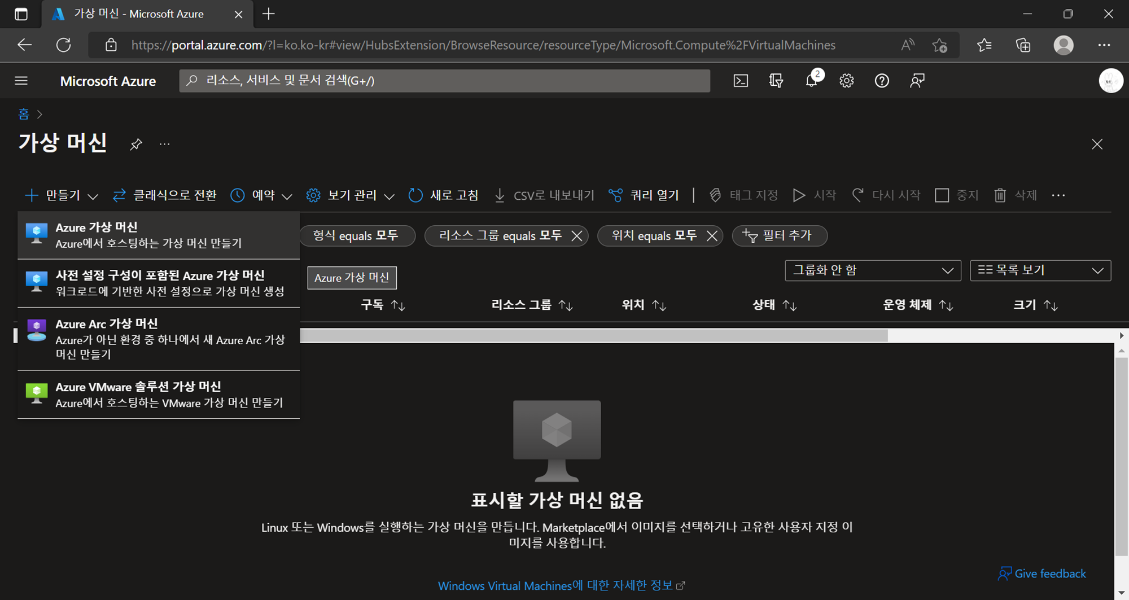1129x600 pixels.
Task: Sort by the 운영 체제 column
Action: (918, 305)
